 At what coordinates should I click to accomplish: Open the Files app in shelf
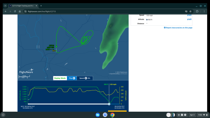[x=98, y=115]
